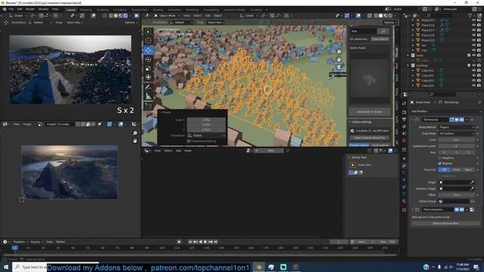Screen dimensions: 484x272
Task: Click the Scale X value field
Action: click(206, 119)
